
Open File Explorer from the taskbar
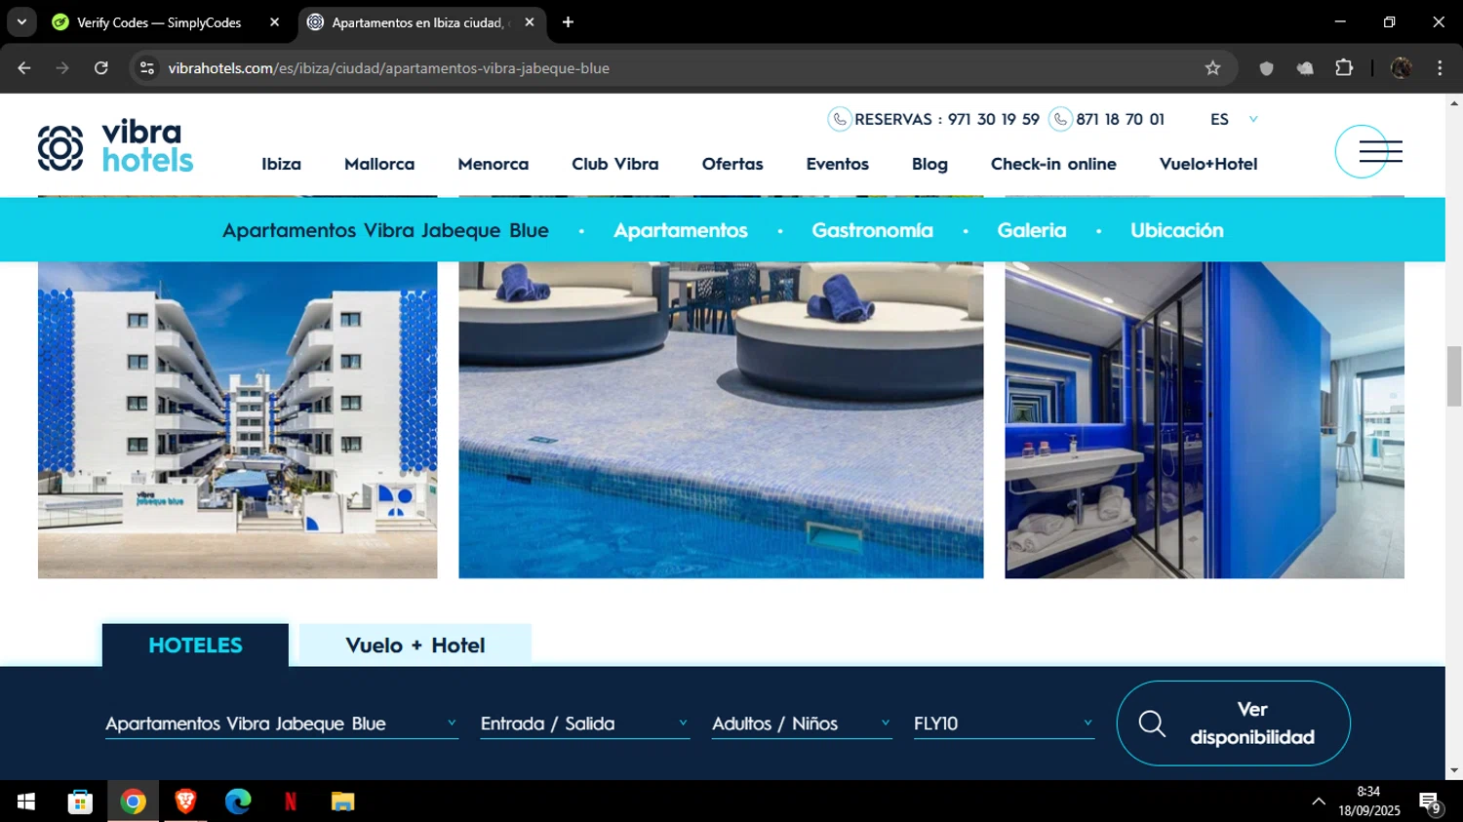tap(342, 802)
